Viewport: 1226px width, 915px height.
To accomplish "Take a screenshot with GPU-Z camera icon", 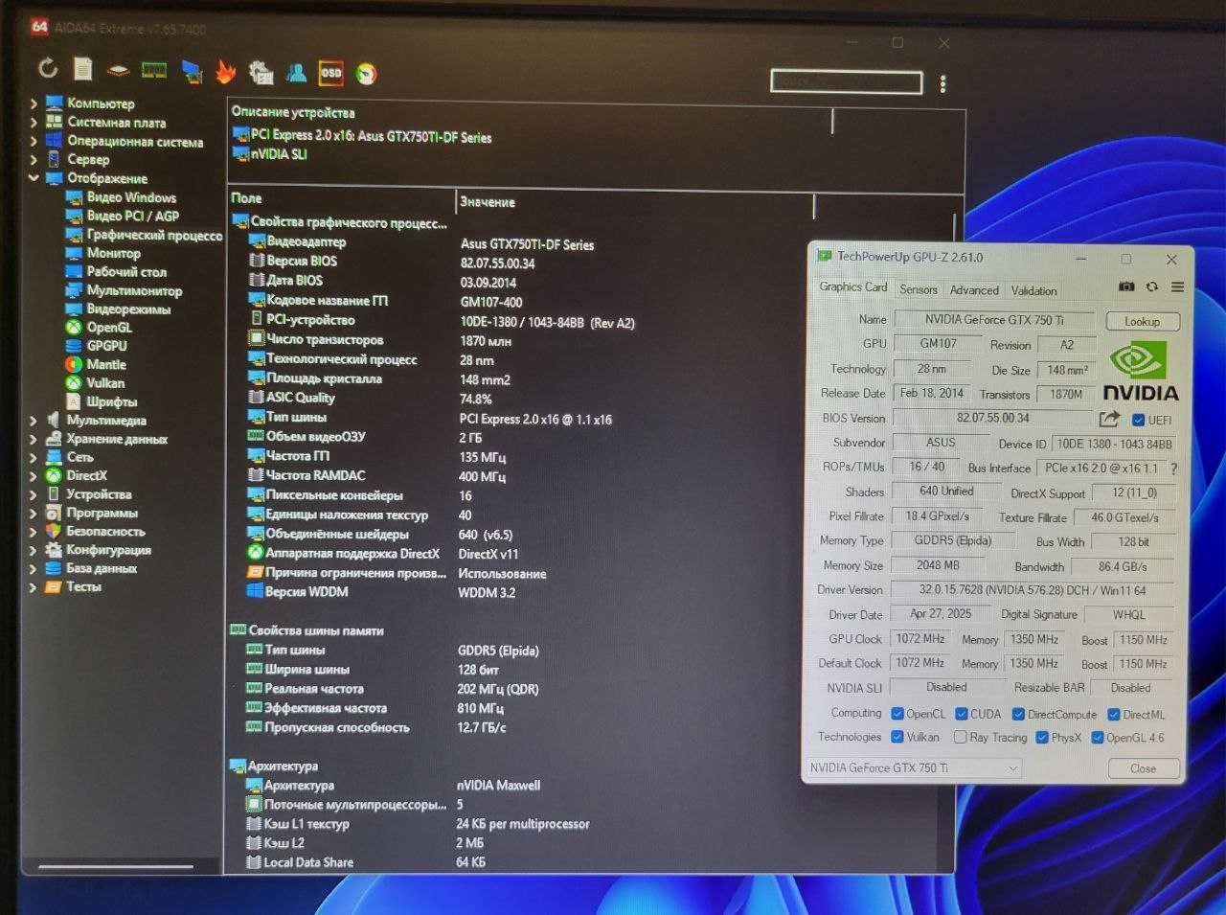I will (1126, 286).
